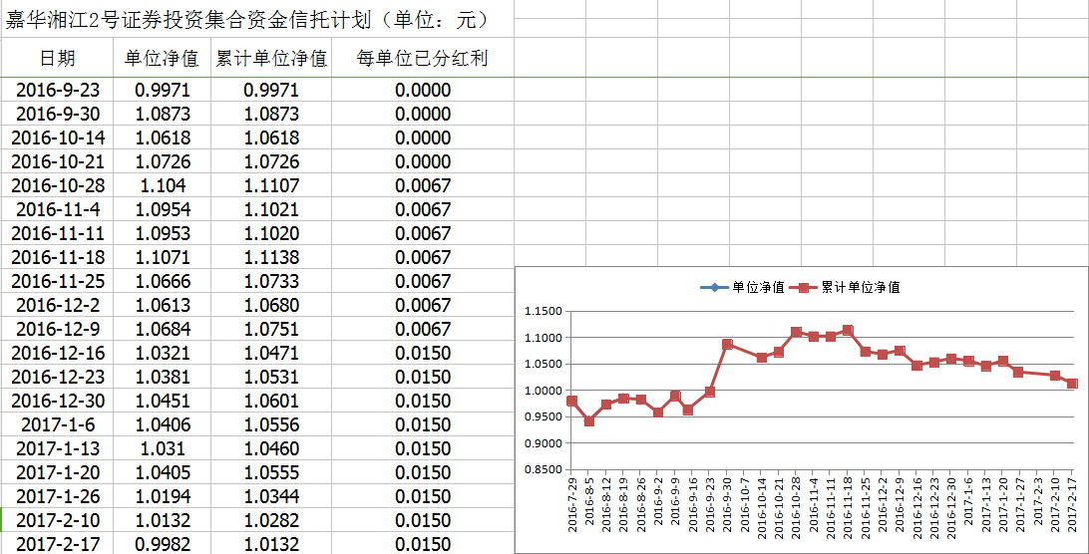Click the first red data marker in chart
The image size is (1089, 554).
tap(571, 402)
